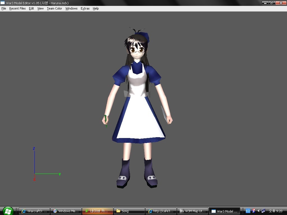The image size is (287, 215).
Task: Open the Help menu
Action: pyautogui.click(x=96, y=8)
